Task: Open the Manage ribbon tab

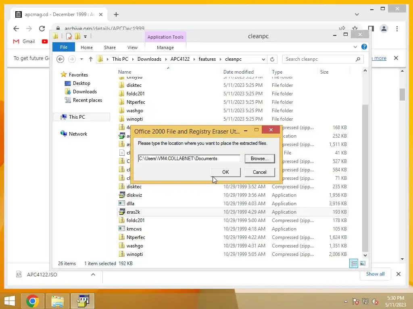Action: point(165,47)
